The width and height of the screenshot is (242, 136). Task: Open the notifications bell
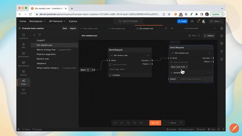click(x=198, y=21)
